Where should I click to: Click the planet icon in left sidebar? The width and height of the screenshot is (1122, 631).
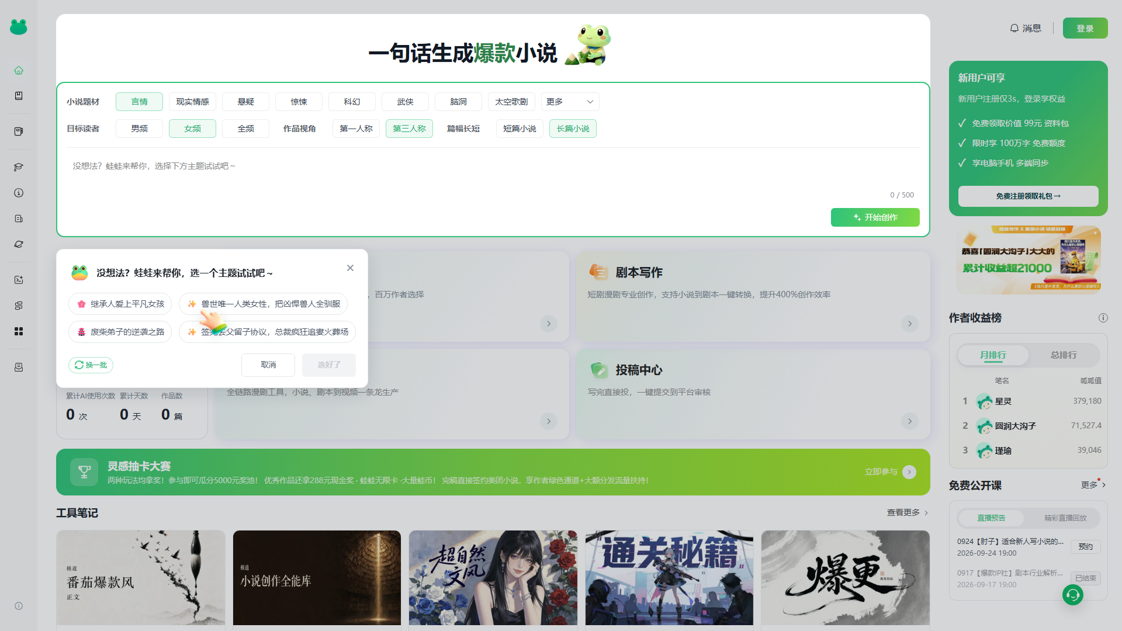[x=19, y=244]
